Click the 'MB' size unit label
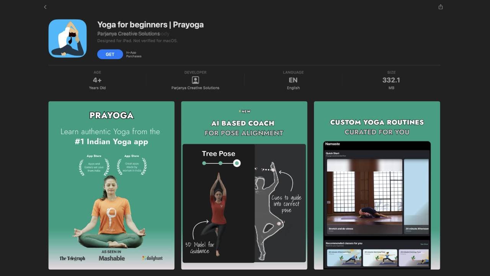 (391, 88)
